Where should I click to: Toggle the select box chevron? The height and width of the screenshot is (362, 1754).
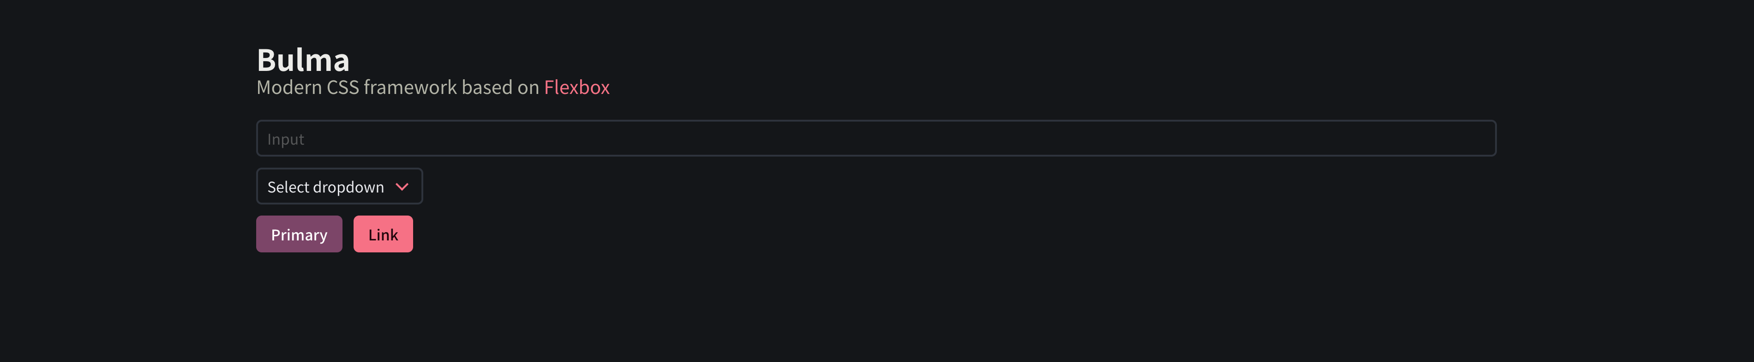(402, 187)
